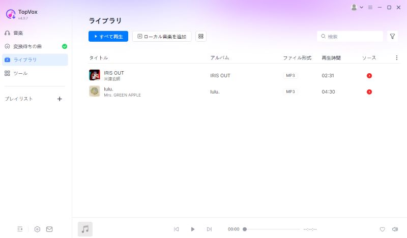The image size is (407, 238).
Task: Sort by タイトル column header
Action: [x=99, y=58]
